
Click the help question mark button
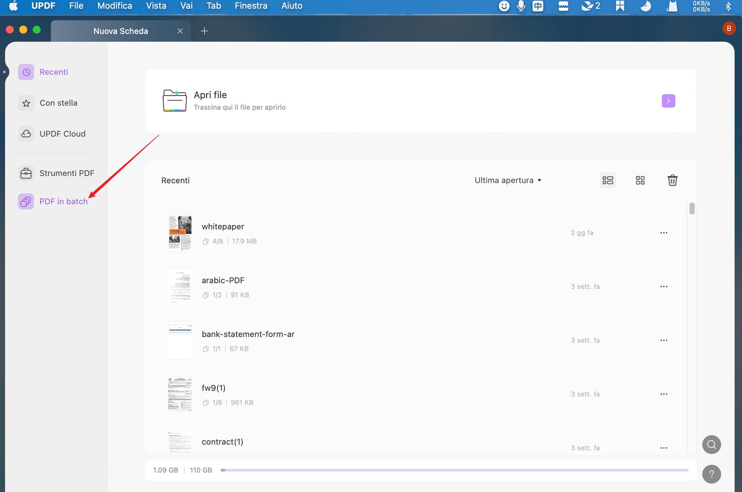[x=711, y=474]
